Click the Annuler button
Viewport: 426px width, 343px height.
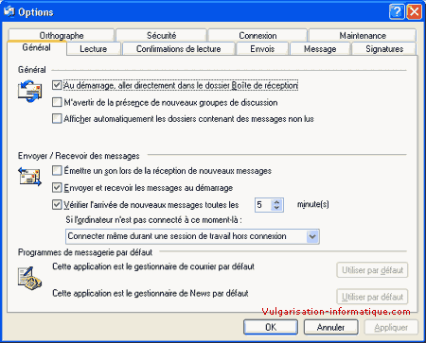point(330,327)
